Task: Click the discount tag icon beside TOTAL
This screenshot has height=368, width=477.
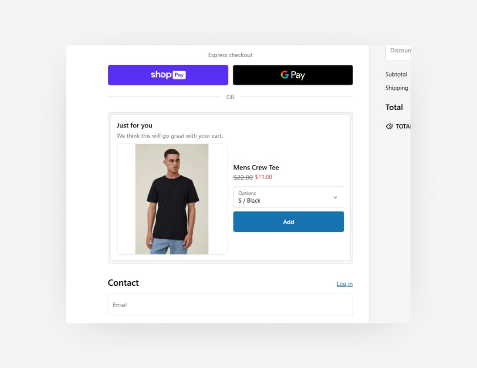Action: coord(389,126)
